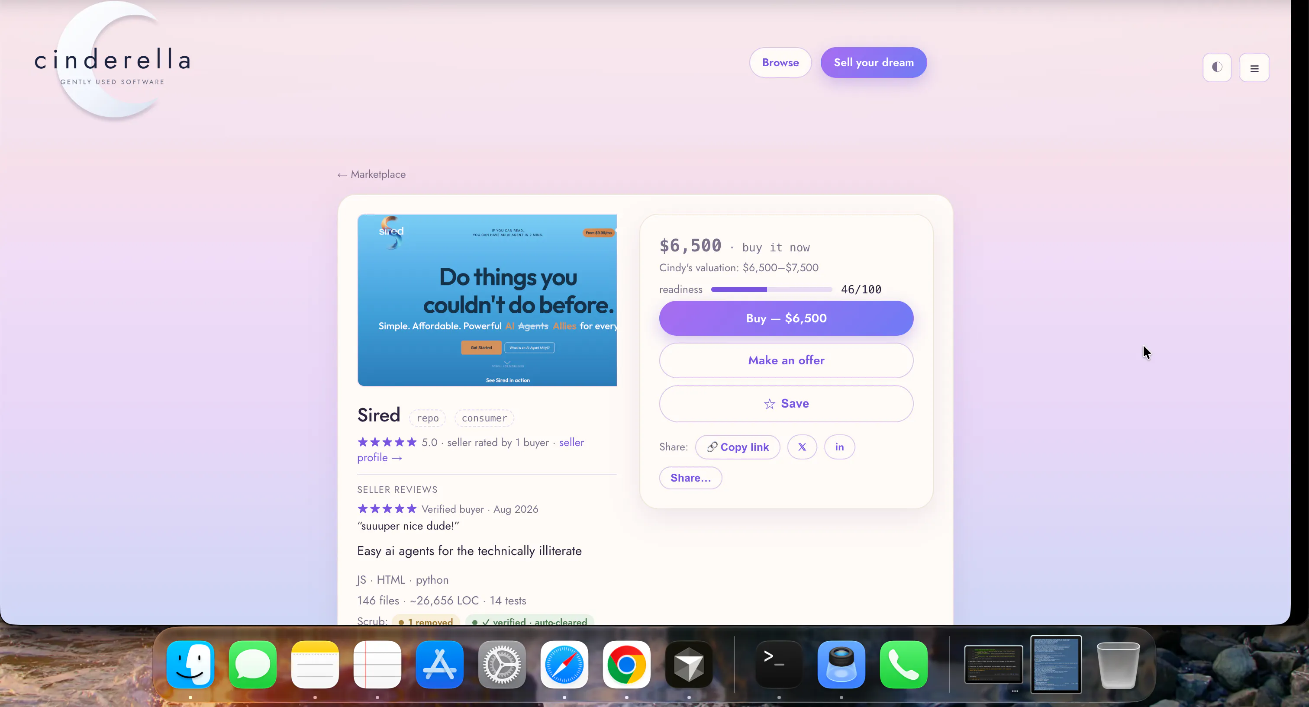Click the 5.0 seller star rating
Image resolution: width=1309 pixels, height=707 pixels.
point(387,442)
